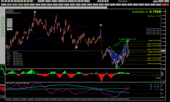
Task: Open the USDCAD pair chart
Action: [x=147, y=5]
